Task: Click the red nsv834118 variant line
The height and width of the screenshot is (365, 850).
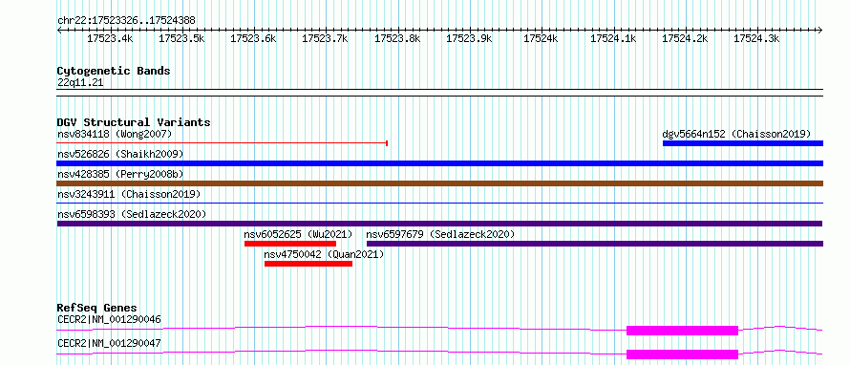Action: pyautogui.click(x=223, y=143)
